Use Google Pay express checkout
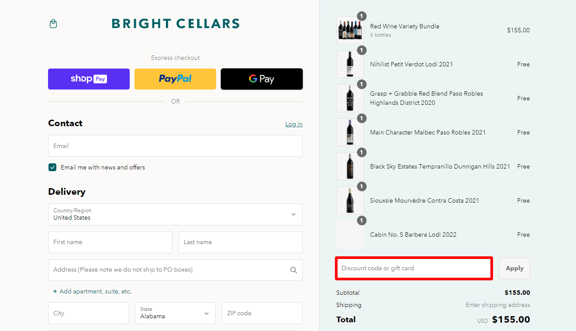 pyautogui.click(x=262, y=79)
